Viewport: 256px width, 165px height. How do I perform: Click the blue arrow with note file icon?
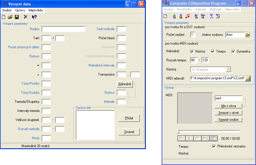pyautogui.click(x=196, y=16)
